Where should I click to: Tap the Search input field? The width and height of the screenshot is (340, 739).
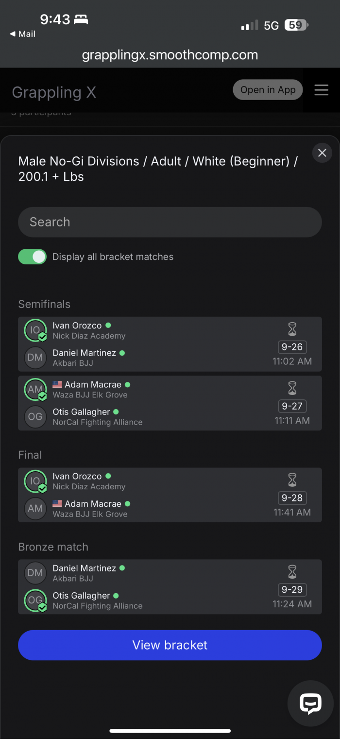pyautogui.click(x=170, y=222)
